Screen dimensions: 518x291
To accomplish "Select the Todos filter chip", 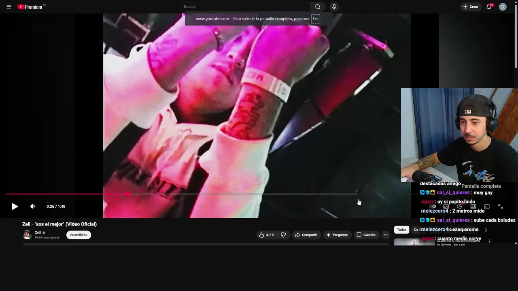I will [401, 230].
